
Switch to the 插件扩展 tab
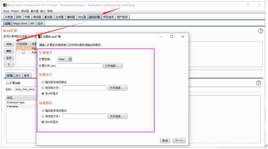click(95, 17)
